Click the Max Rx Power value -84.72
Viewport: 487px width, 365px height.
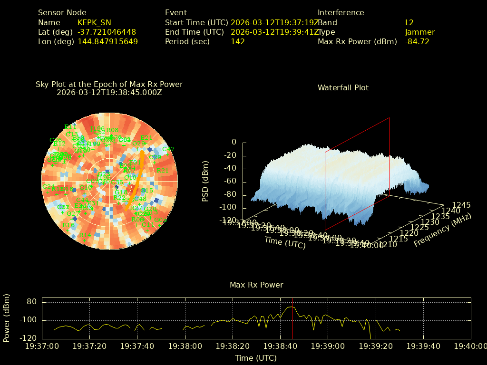[x=417, y=41]
